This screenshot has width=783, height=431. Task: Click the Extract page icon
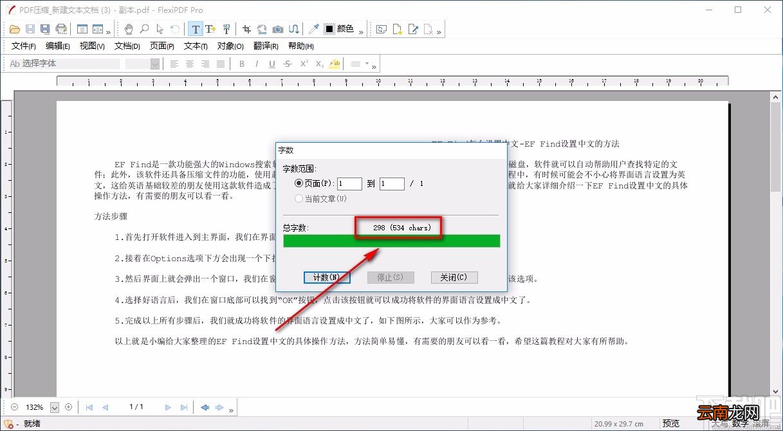[x=414, y=29]
